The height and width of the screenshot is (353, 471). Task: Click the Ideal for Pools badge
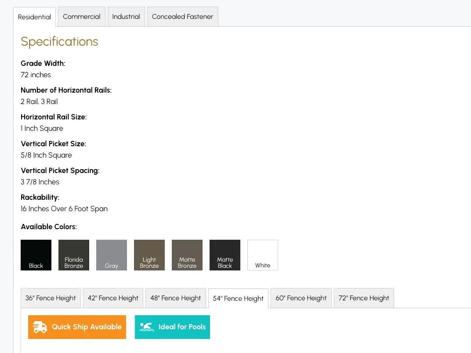172,327
